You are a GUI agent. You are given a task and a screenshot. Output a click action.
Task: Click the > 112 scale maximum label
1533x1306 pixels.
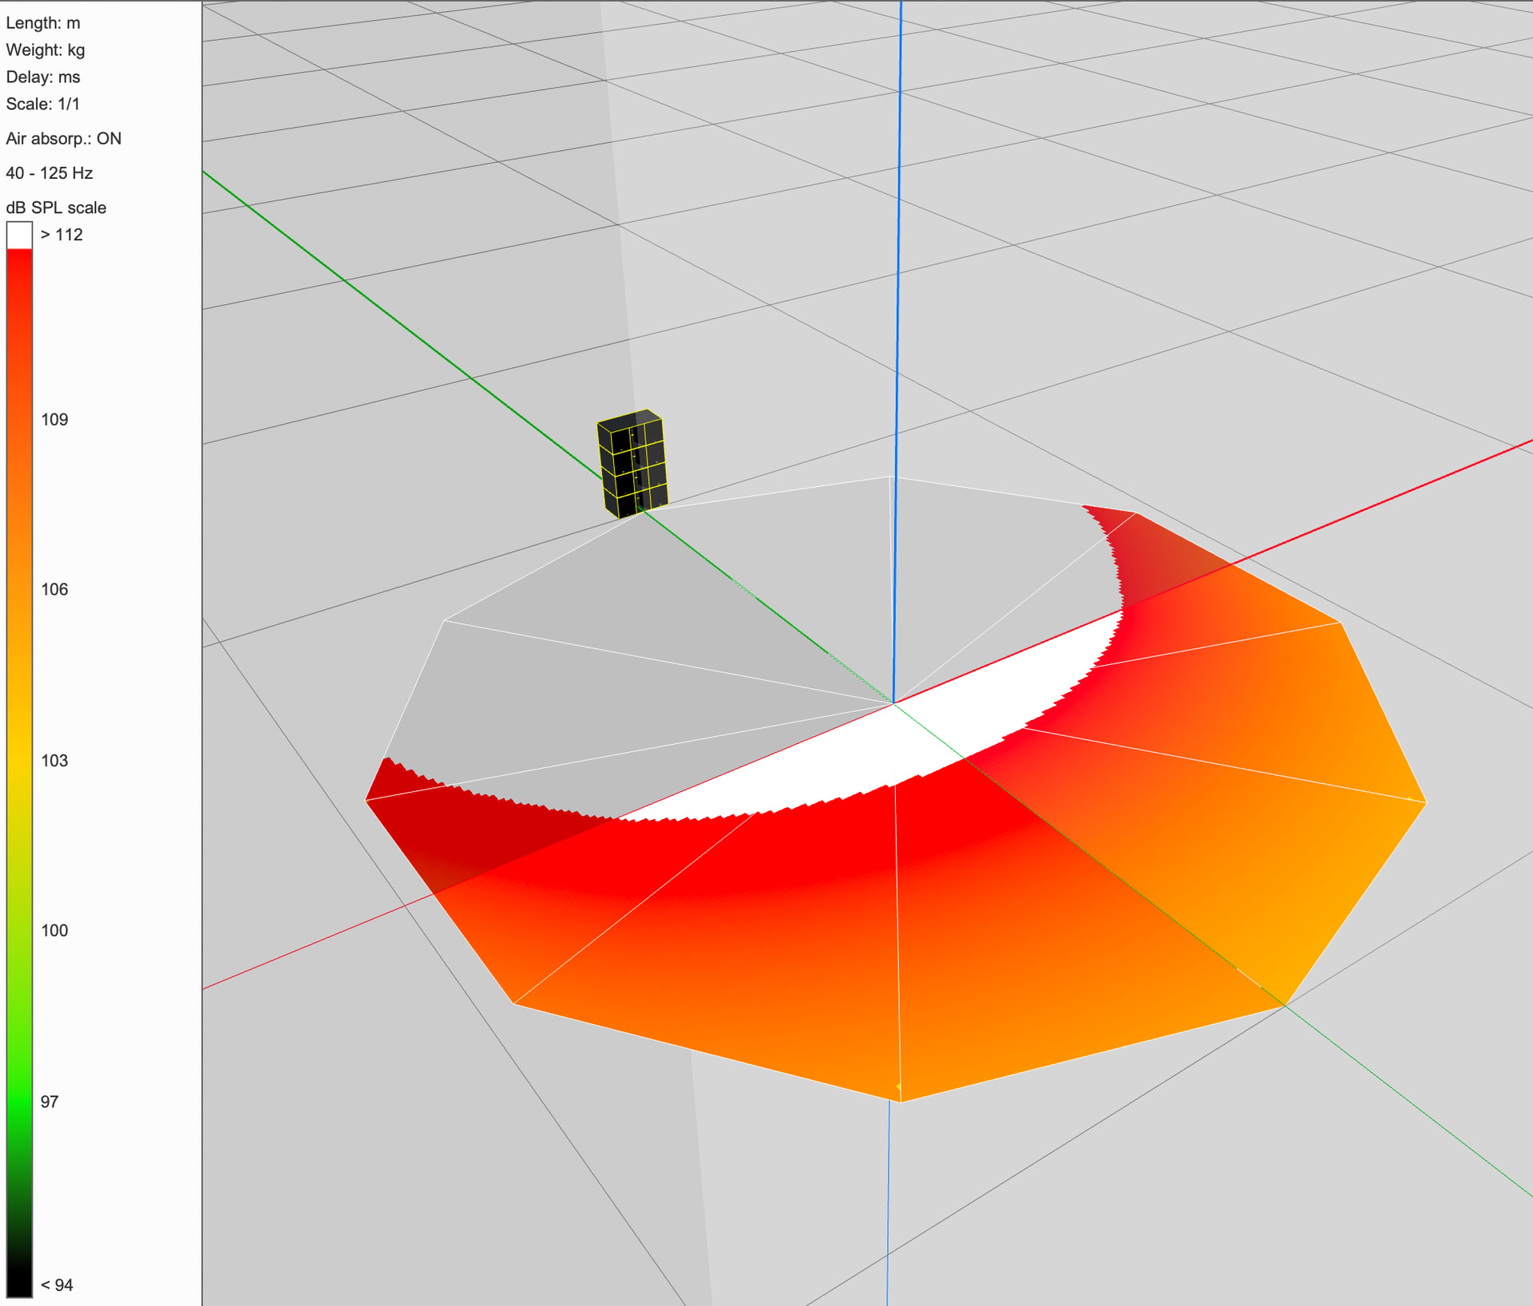(61, 235)
